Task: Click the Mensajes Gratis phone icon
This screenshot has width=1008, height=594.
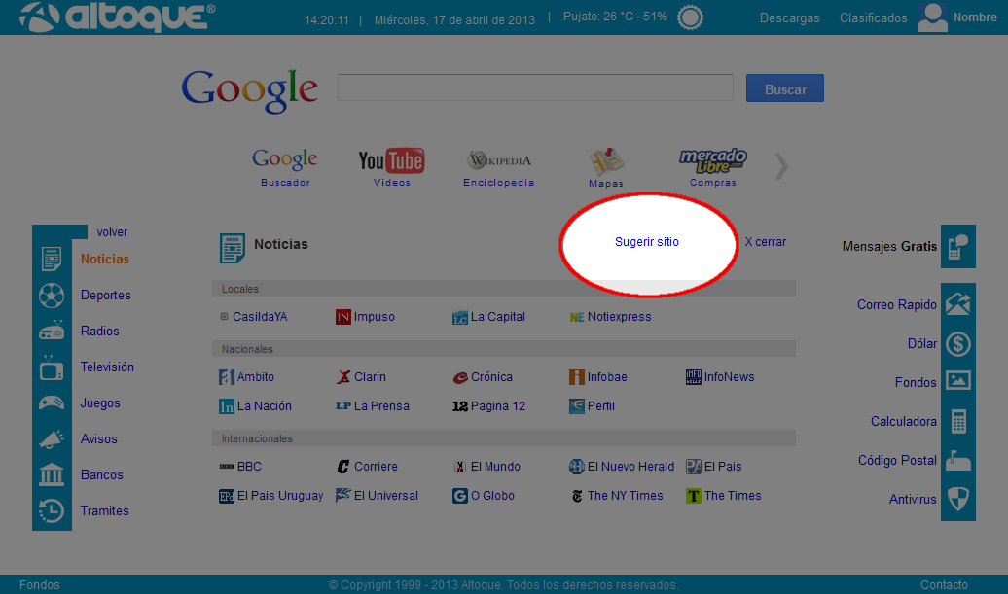Action: pyautogui.click(x=957, y=247)
